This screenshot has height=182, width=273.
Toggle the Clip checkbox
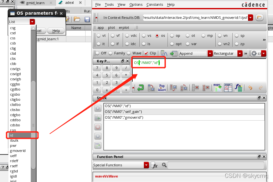click(x=146, y=53)
